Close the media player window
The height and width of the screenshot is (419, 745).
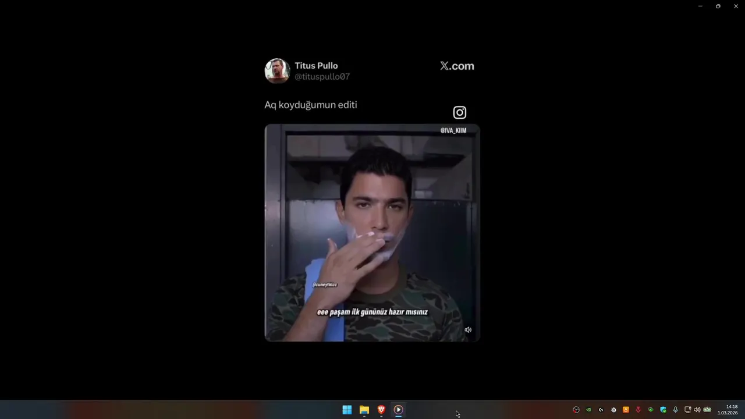coord(736,6)
